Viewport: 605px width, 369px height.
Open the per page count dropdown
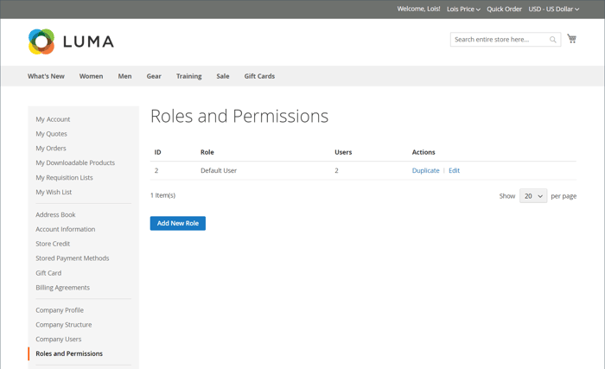coord(533,196)
